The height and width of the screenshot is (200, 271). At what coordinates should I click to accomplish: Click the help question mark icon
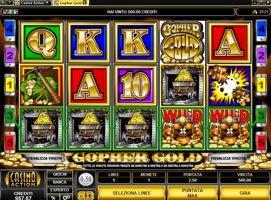coord(9,3)
